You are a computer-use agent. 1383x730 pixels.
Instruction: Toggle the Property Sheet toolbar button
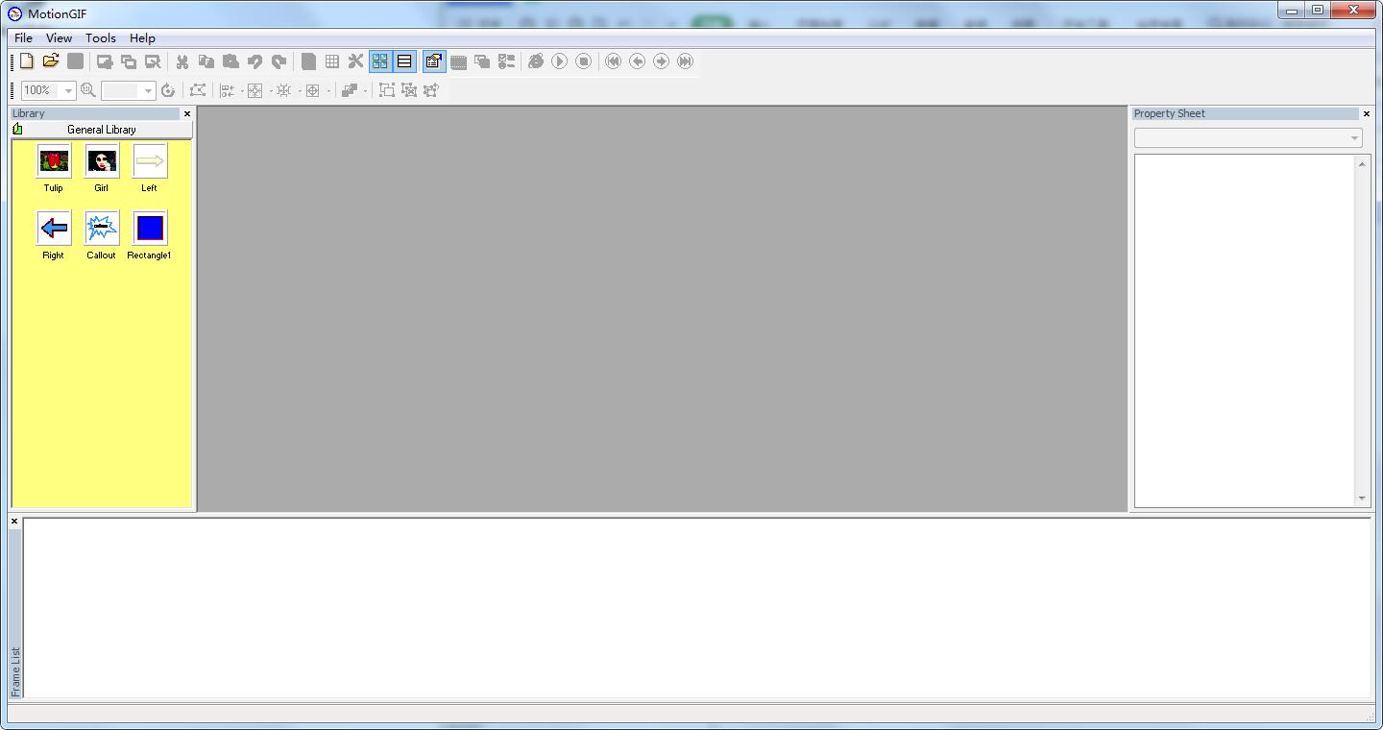434,61
